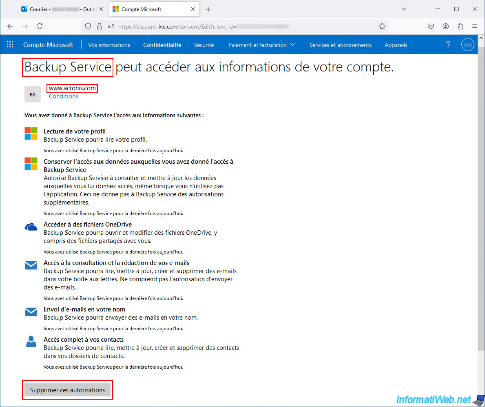Open the www.acronis.com link
The width and height of the screenshot is (485, 407).
coord(72,88)
